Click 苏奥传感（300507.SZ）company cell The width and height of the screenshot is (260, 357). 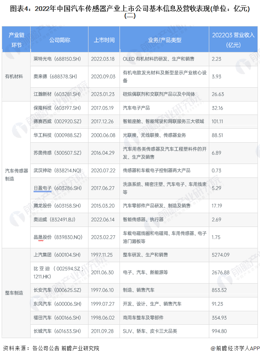click(x=60, y=153)
